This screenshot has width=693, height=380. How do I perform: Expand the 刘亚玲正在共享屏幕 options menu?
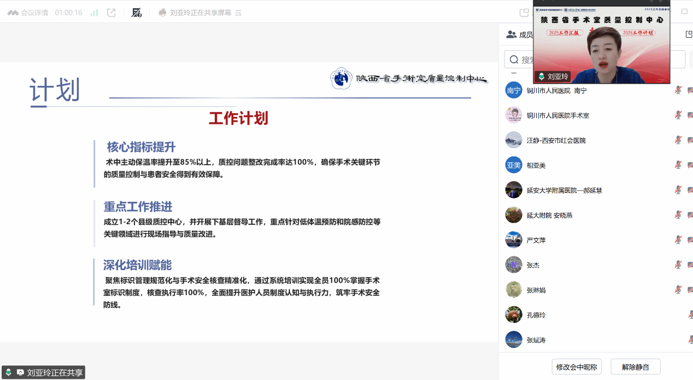[238, 13]
